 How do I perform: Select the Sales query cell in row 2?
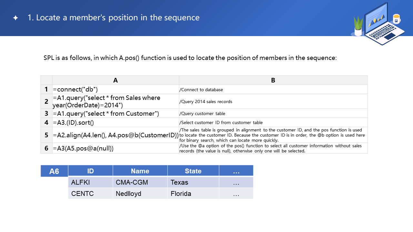coord(116,101)
